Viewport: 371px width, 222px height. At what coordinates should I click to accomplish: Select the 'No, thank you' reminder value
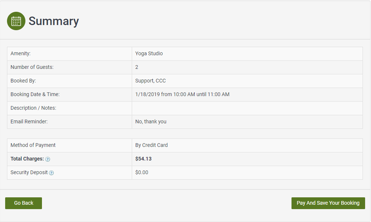[151, 121]
